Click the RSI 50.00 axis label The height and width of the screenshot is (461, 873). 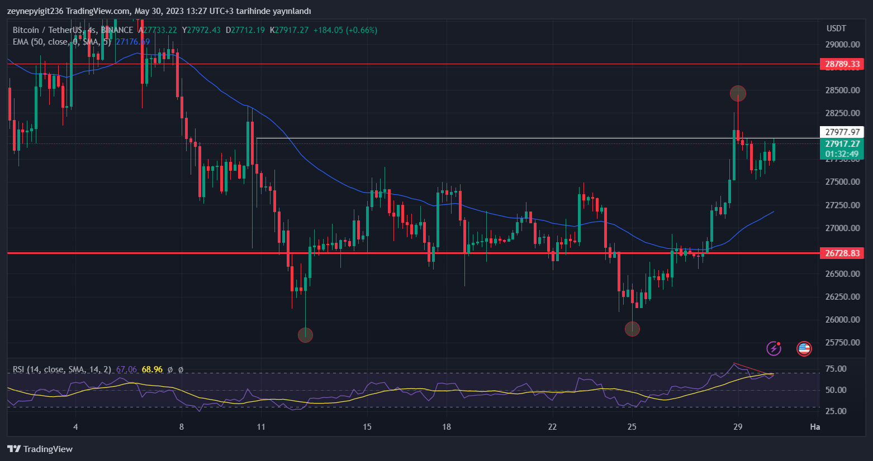tap(836, 390)
